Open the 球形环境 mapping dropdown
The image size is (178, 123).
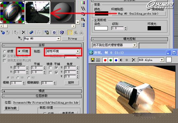click(x=78, y=51)
